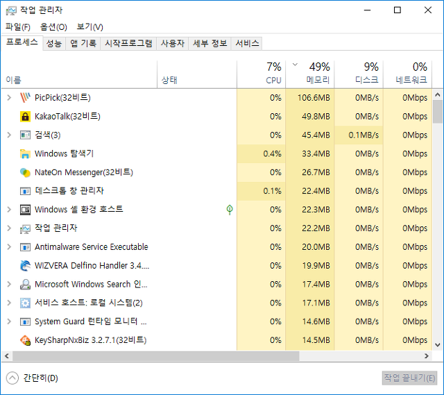
Task: Expand 서비스 호스트: 로컬 시스템(2) group
Action: [x=9, y=303]
